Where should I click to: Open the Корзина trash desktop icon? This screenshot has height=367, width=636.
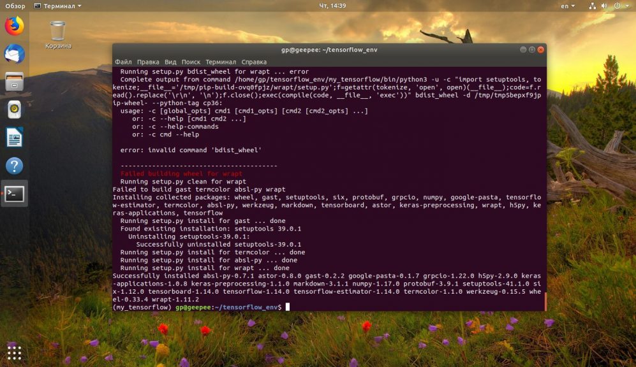[58, 35]
